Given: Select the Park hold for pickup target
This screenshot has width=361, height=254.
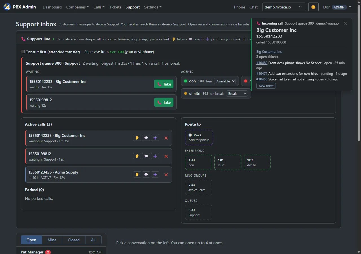Looking at the screenshot, I should coord(199,137).
